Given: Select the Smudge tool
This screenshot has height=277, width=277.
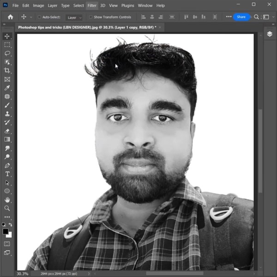Looking at the screenshot, I should click(7, 148).
